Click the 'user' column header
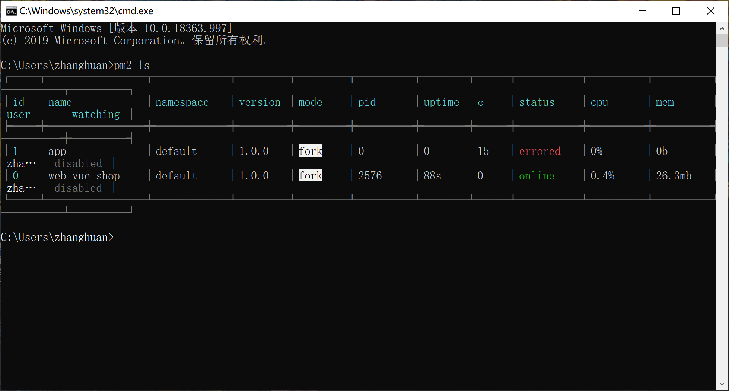Viewport: 729px width, 391px height. pyautogui.click(x=19, y=114)
